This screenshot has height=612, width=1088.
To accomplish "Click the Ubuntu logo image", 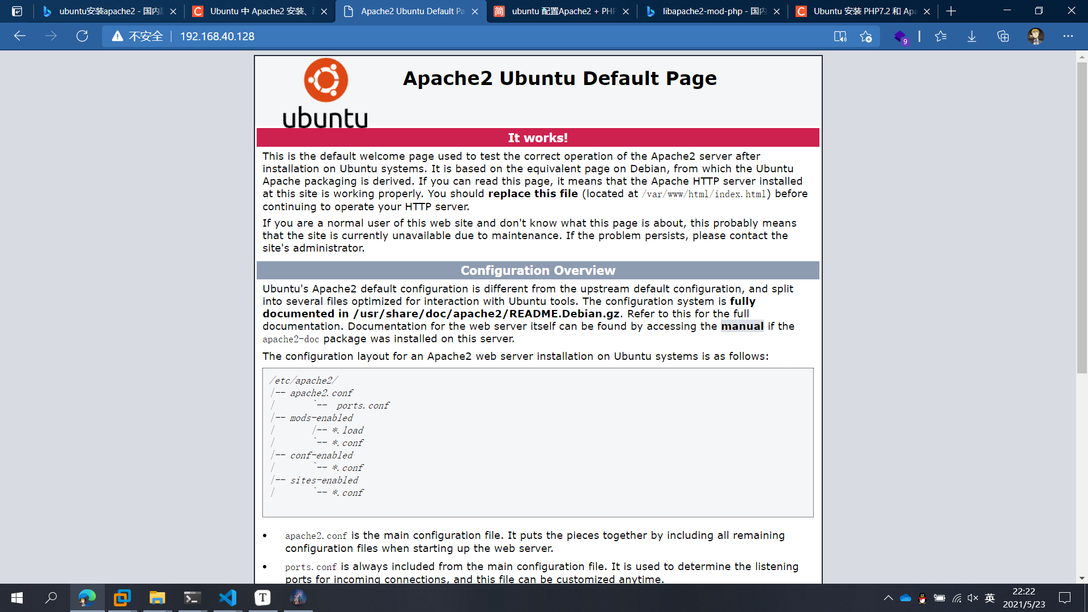I will [325, 93].
